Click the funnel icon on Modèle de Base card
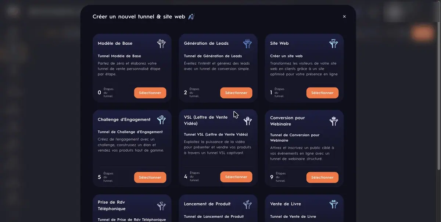Screen dimensions: 441x222 point(161,44)
